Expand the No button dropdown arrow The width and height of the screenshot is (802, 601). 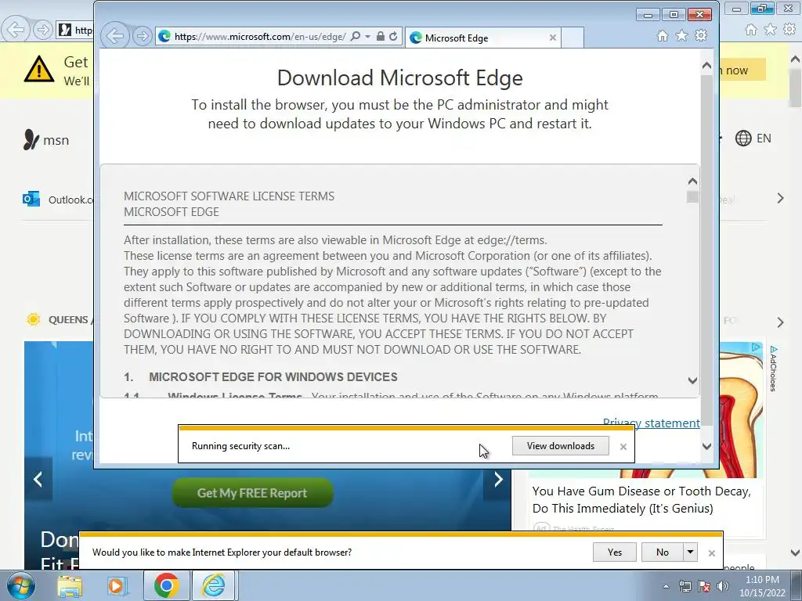pyautogui.click(x=690, y=552)
